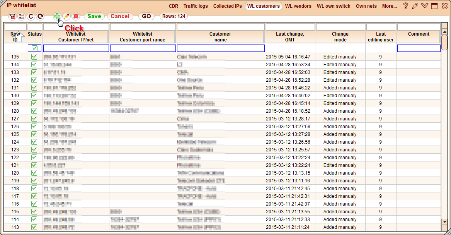Toggle the select-all checkbox in filter row
The height and width of the screenshot is (235, 451).
(x=34, y=48)
